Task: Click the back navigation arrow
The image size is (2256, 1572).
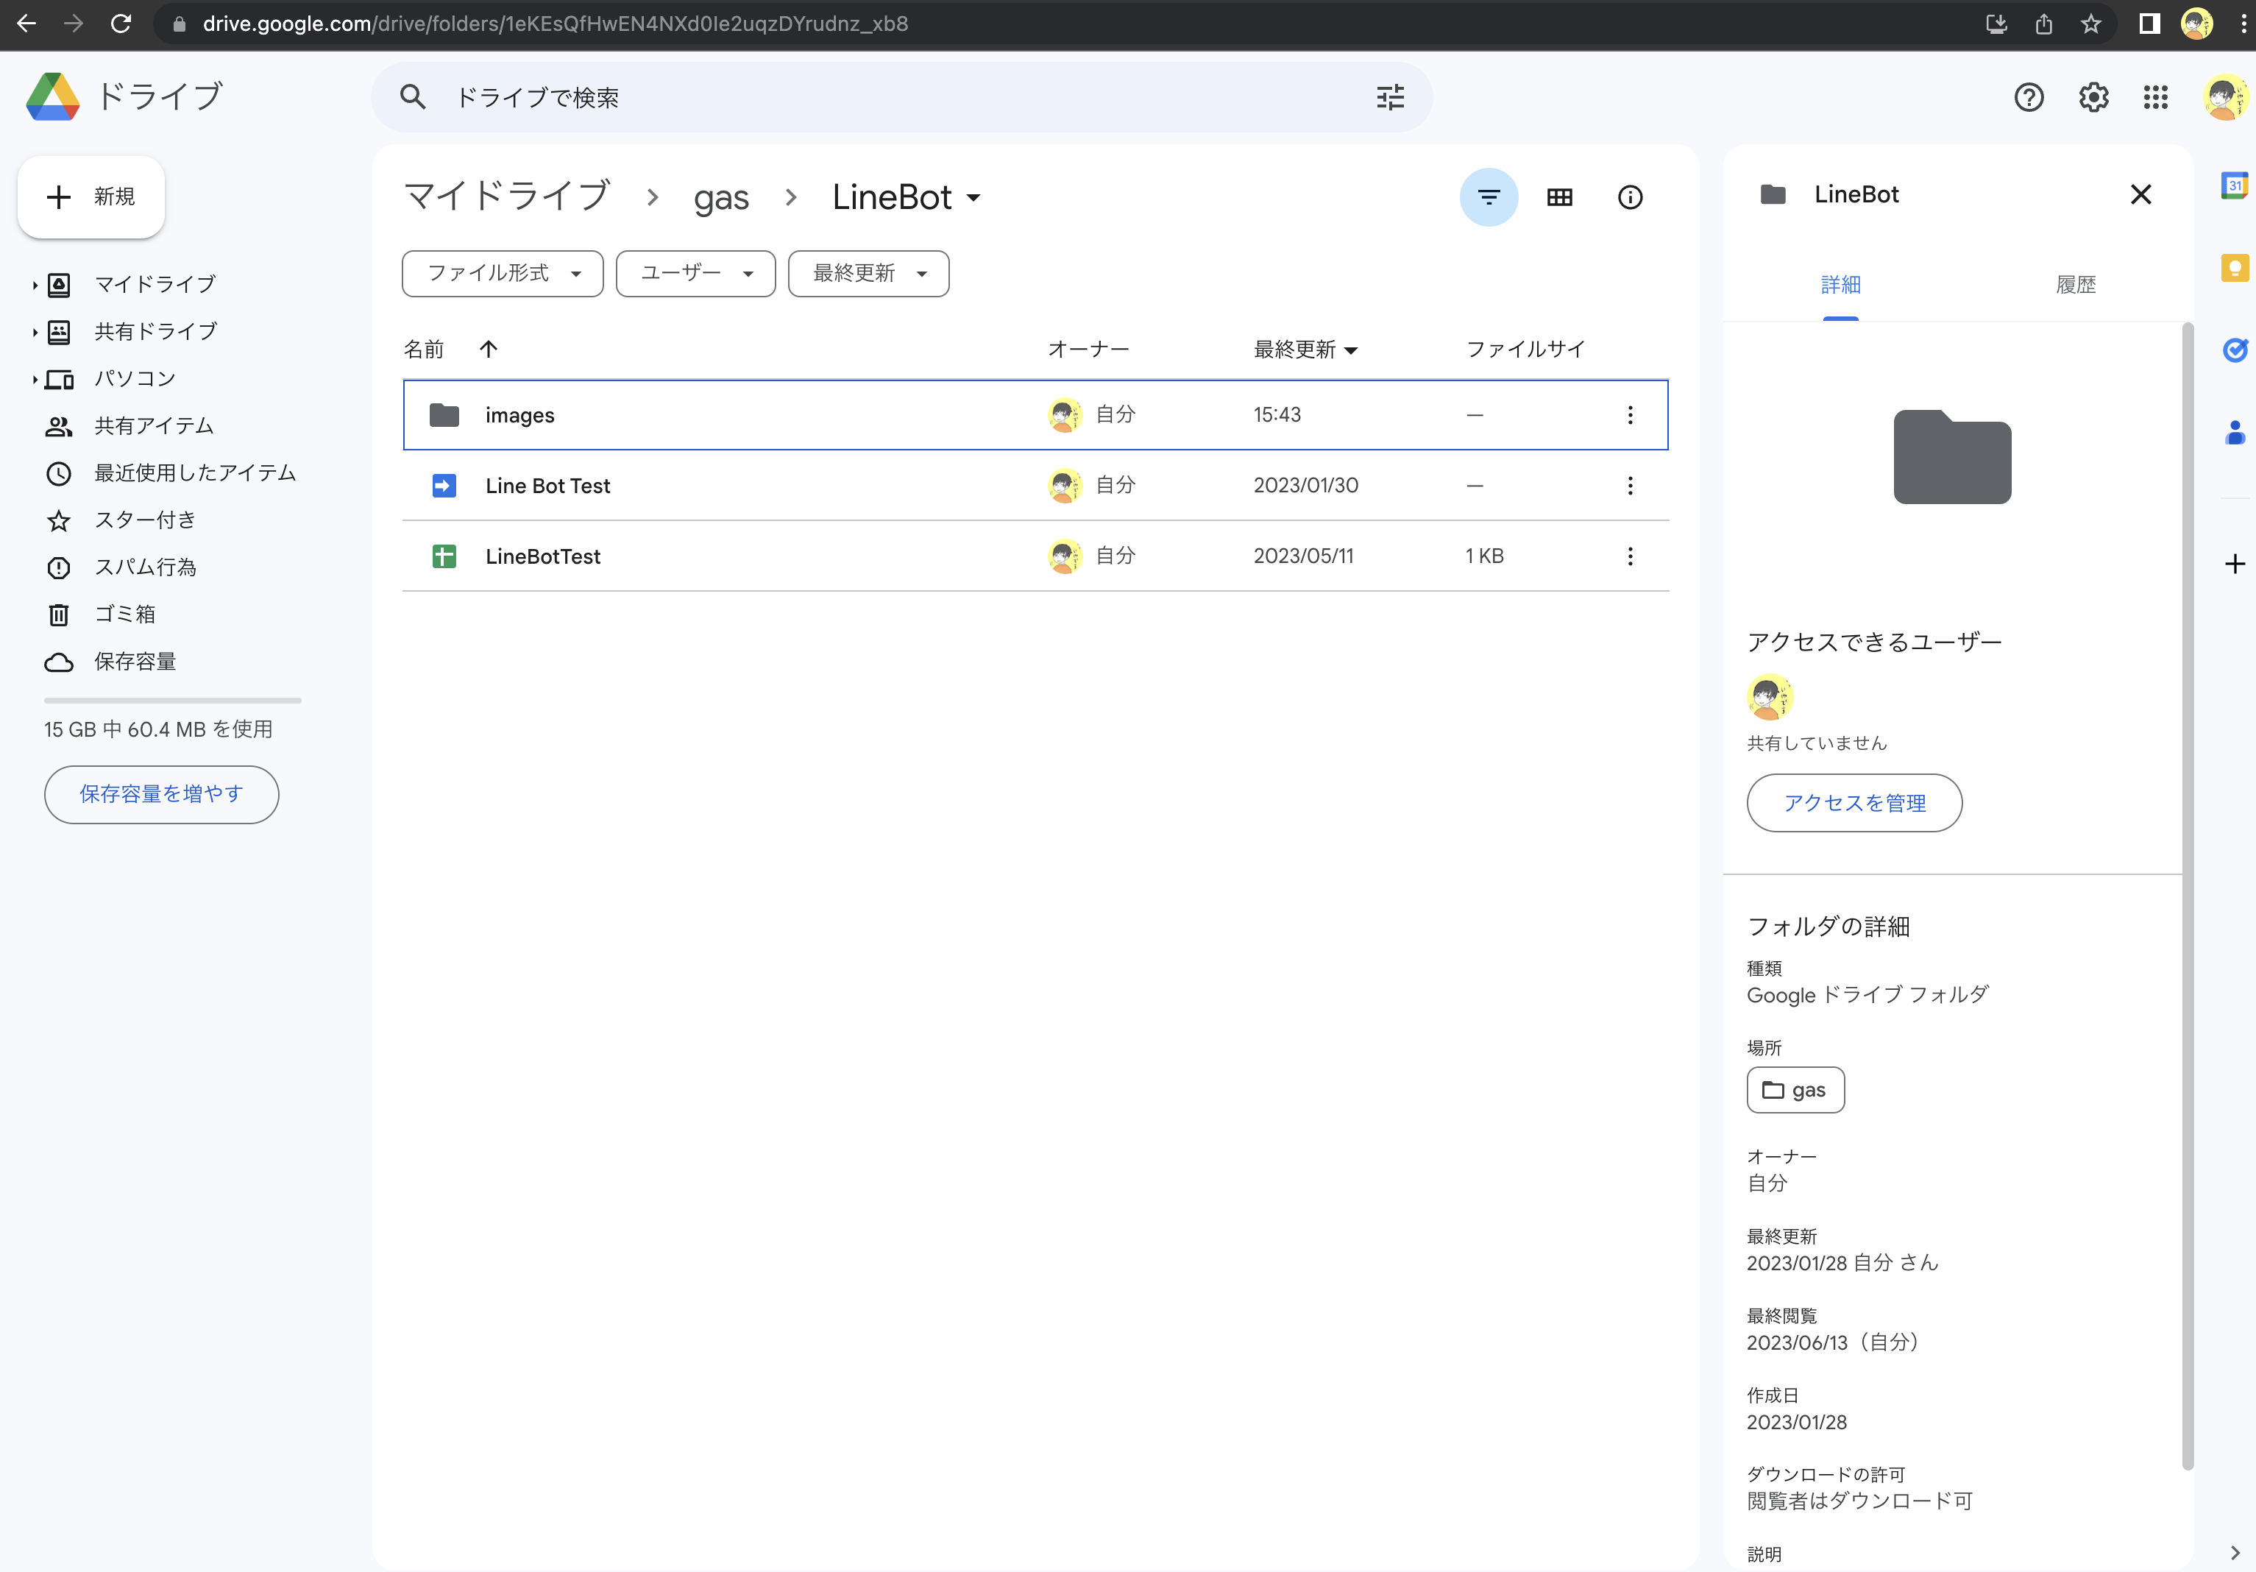Action: 26,24
